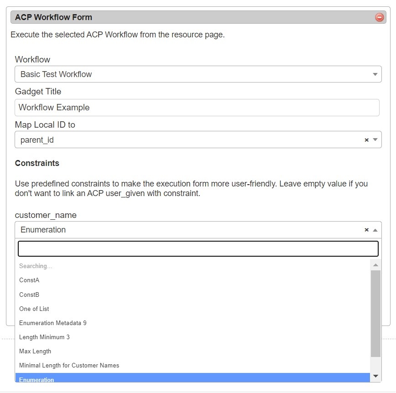The height and width of the screenshot is (393, 396).
Task: Click the list scrollbar down arrow
Action: click(x=375, y=376)
